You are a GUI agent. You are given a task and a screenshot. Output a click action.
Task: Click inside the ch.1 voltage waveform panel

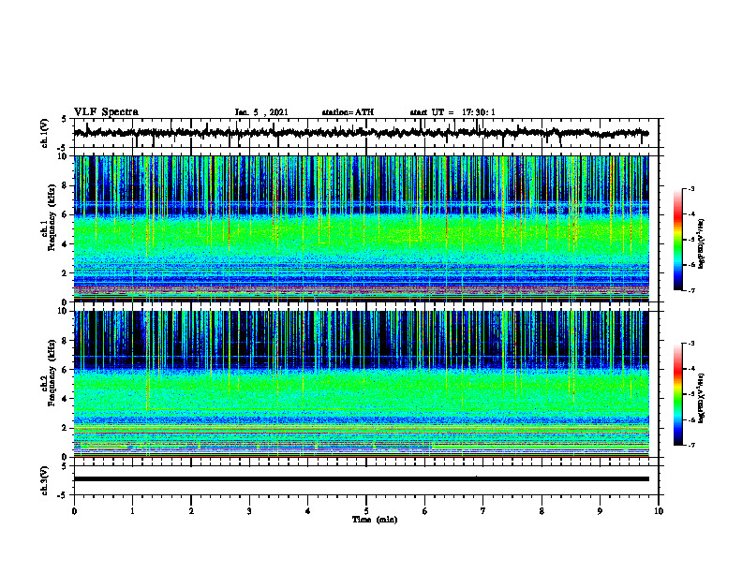click(x=366, y=133)
